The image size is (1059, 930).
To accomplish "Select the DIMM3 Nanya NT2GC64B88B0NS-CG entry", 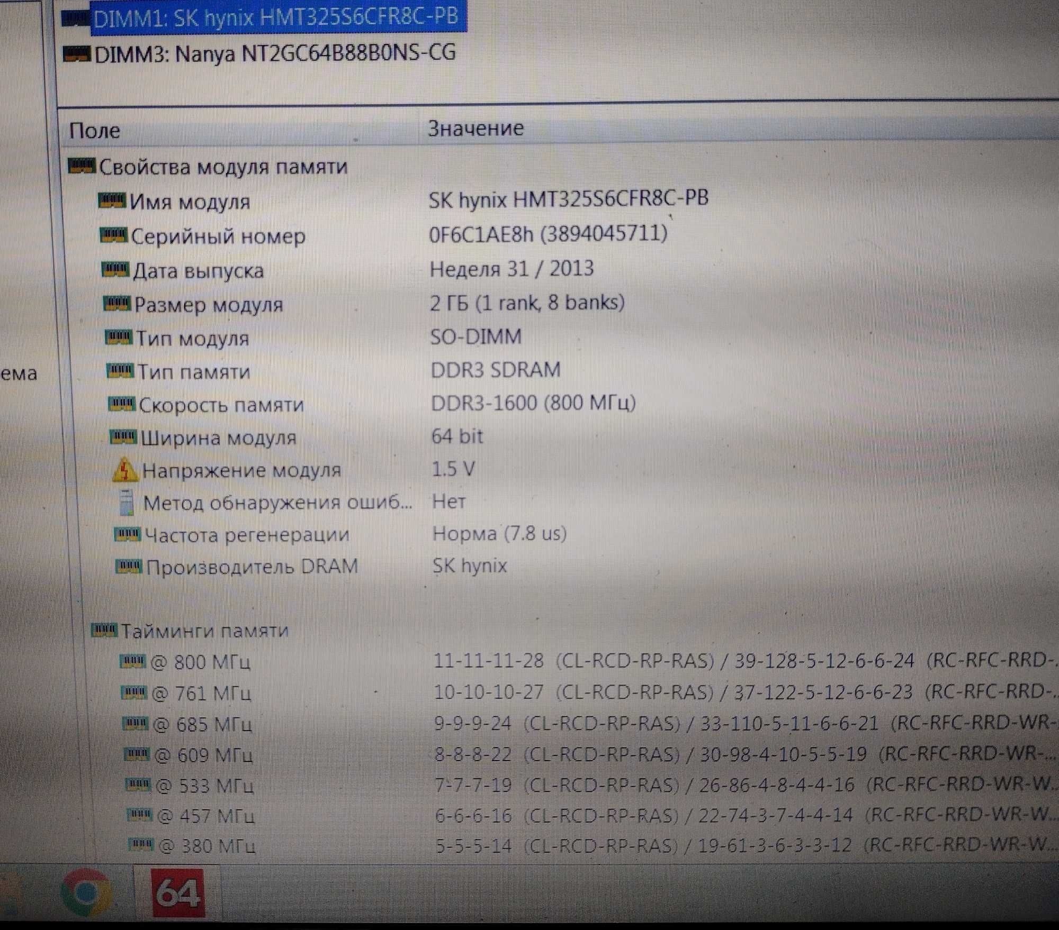I will [x=275, y=53].
